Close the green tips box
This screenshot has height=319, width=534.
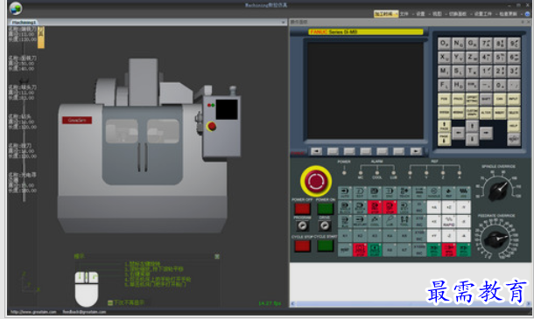pyautogui.click(x=217, y=256)
